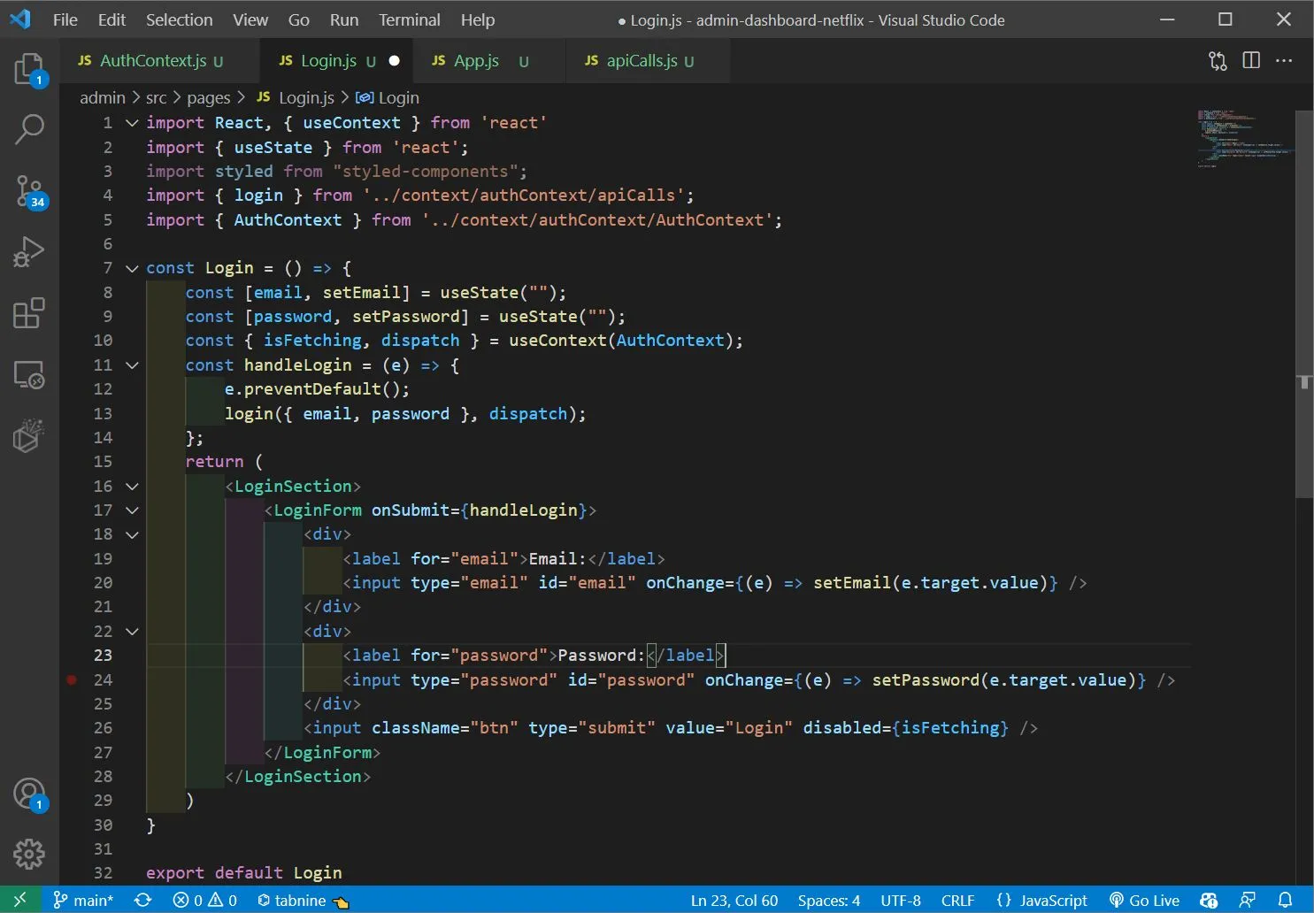Toggle the breakpoint at line 24
Viewport: 1314px width, 913px height.
pyautogui.click(x=72, y=680)
